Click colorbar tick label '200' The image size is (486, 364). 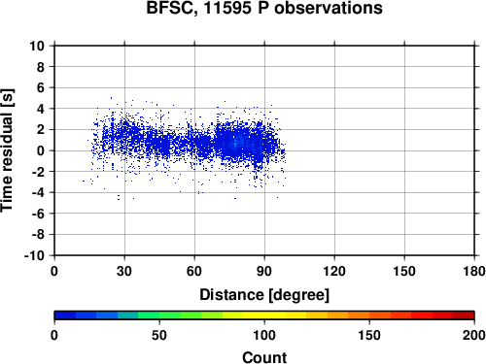(474, 335)
